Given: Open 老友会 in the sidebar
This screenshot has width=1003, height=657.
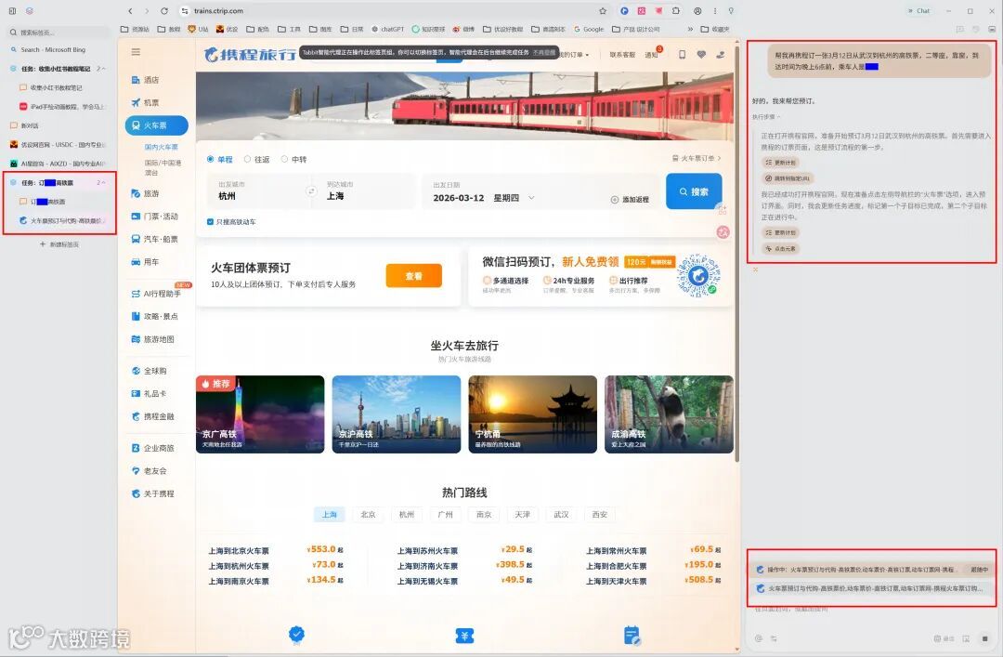Looking at the screenshot, I should click(x=150, y=470).
